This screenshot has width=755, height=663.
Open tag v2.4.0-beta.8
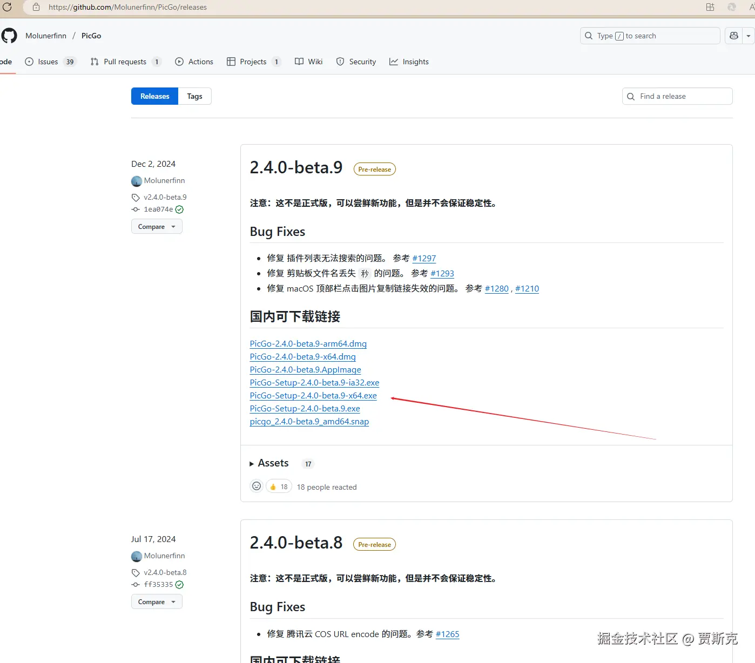[165, 572]
